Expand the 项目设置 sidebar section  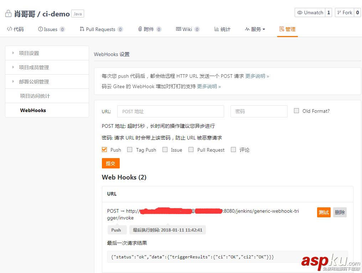(x=29, y=53)
